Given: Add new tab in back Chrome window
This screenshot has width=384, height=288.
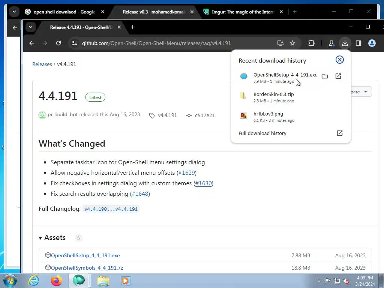Looking at the screenshot, I should [x=295, y=12].
